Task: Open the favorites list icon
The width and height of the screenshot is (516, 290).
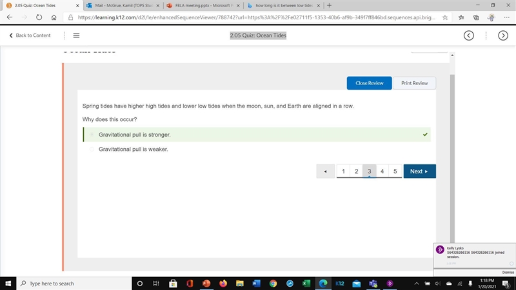Action: click(461, 17)
